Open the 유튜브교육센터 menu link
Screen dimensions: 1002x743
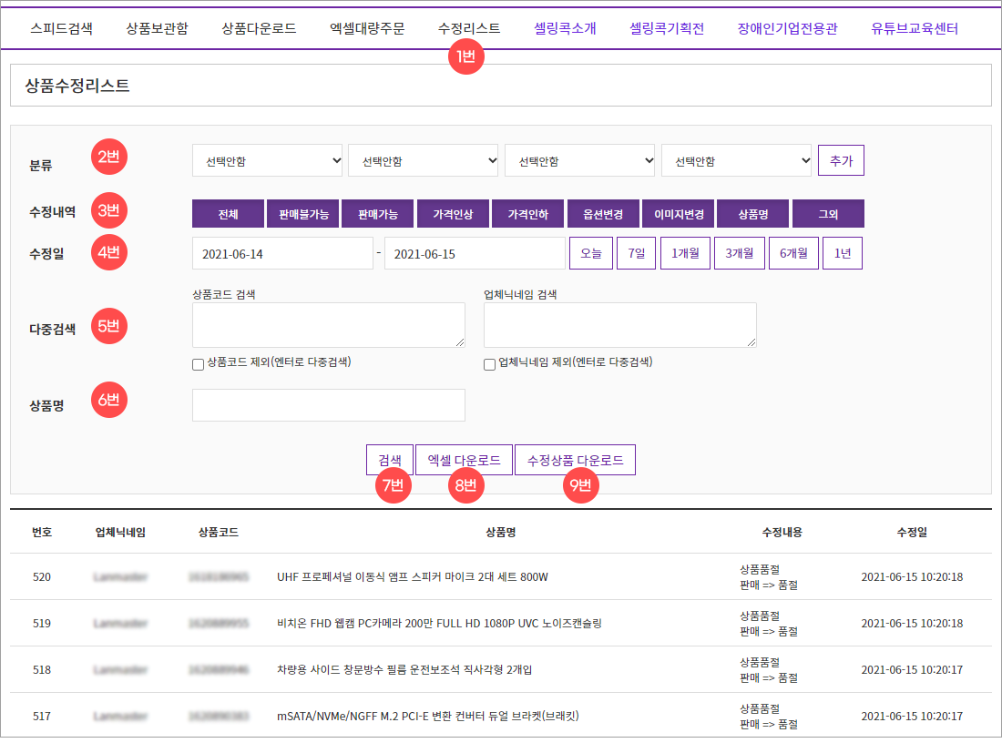point(914,28)
